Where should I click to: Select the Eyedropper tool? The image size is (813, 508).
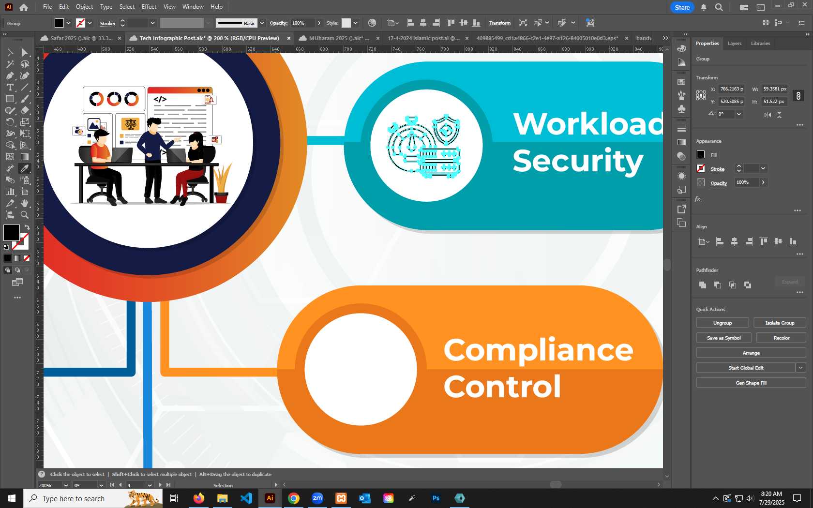(25, 168)
